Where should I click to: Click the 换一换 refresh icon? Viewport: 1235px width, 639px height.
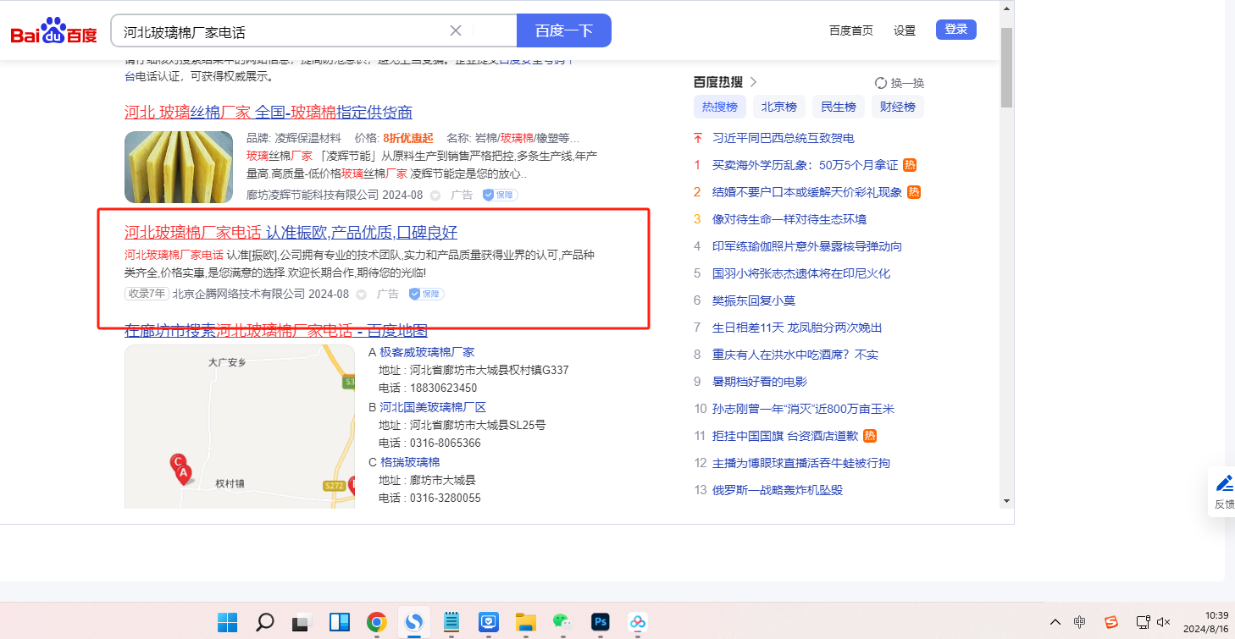click(881, 83)
